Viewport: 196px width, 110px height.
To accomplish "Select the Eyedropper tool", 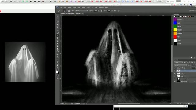I will pyautogui.click(x=58, y=30).
